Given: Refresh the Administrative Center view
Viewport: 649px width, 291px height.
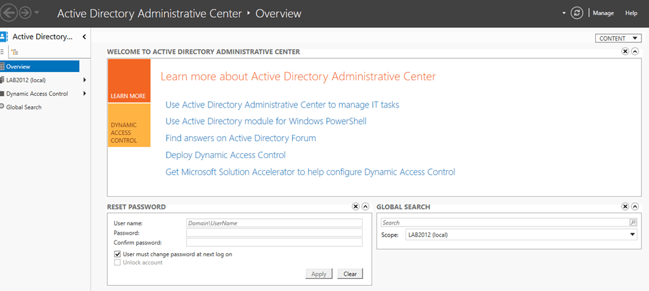Looking at the screenshot, I should pyautogui.click(x=577, y=13).
